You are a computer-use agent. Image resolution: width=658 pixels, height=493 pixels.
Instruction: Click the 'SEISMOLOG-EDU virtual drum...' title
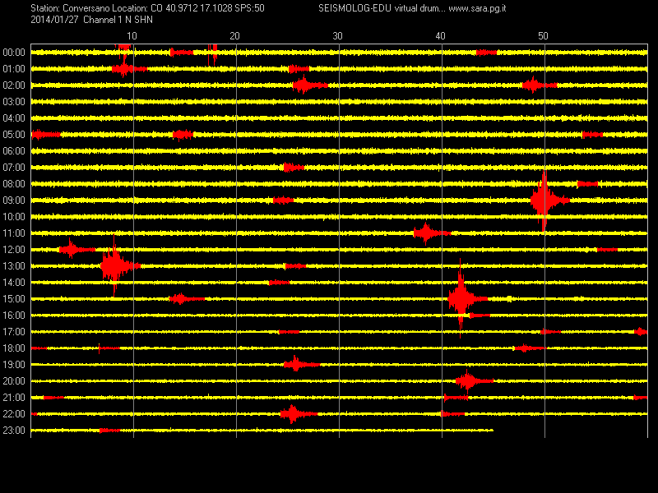click(382, 8)
